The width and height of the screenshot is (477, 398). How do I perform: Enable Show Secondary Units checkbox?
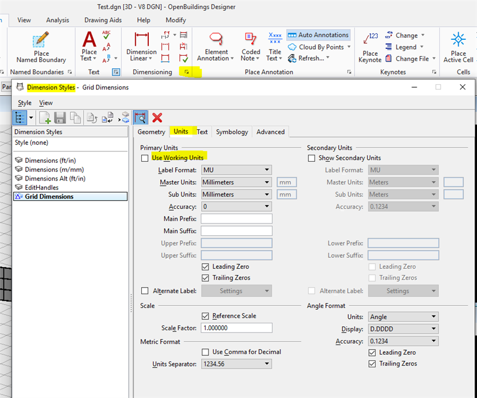point(311,158)
